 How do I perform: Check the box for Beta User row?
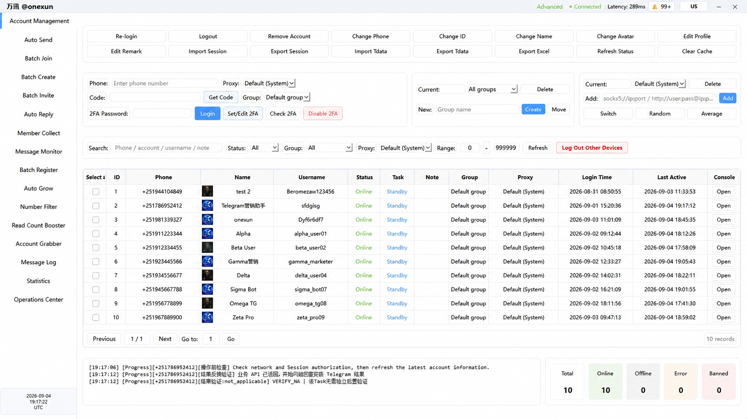96,248
